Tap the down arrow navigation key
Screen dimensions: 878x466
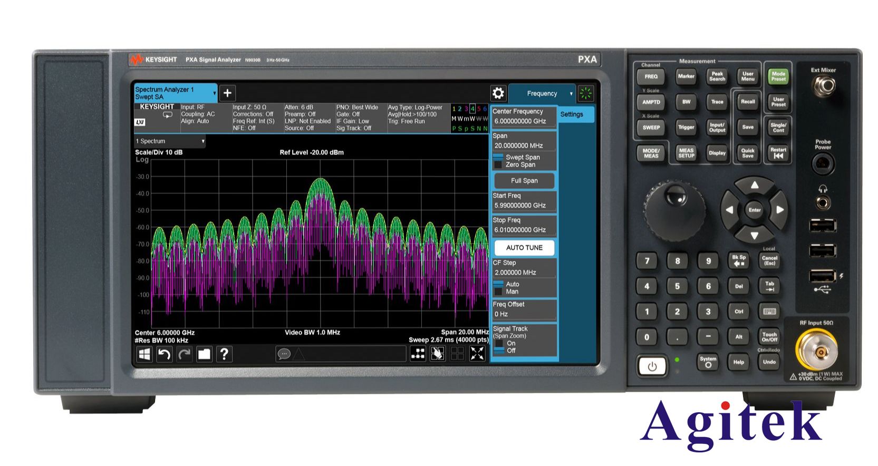(755, 235)
